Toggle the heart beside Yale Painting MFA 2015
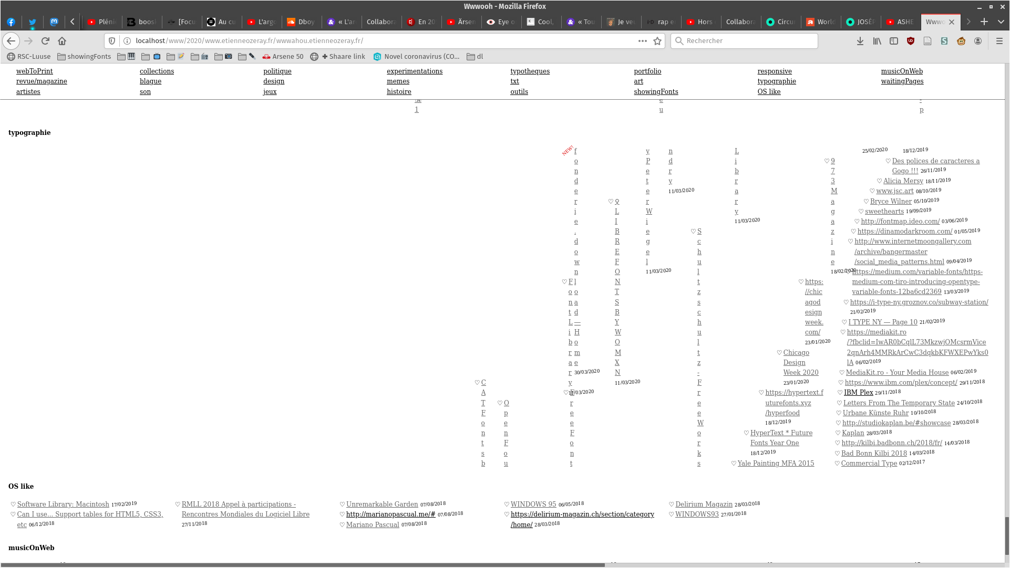This screenshot has height=568, width=1010. click(x=734, y=464)
